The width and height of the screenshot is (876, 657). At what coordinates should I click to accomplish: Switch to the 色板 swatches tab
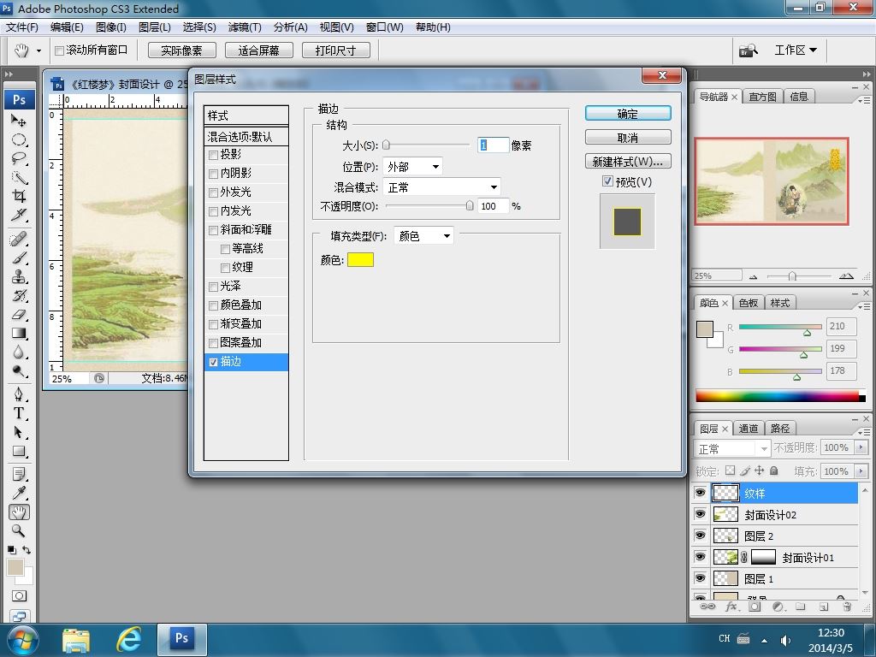click(x=748, y=303)
